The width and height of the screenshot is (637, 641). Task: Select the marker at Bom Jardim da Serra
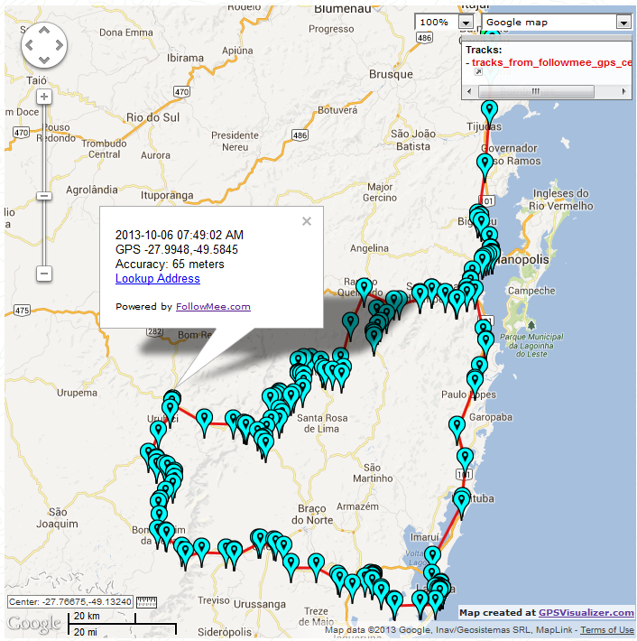166,533
